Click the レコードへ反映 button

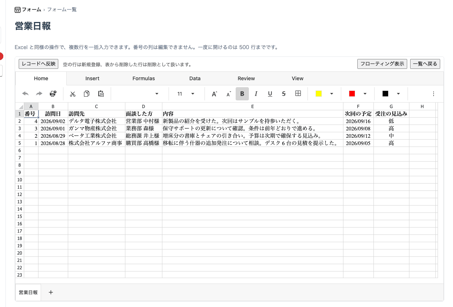point(38,64)
